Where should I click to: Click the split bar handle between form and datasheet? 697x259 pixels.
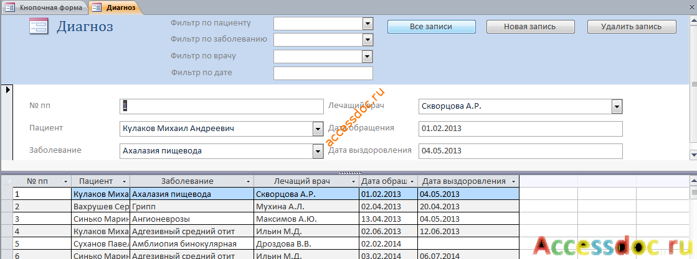[x=349, y=173]
